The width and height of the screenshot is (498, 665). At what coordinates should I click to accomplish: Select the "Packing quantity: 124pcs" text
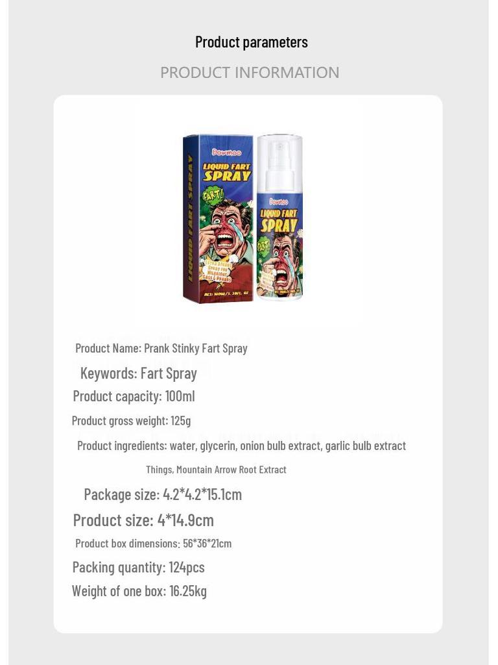(x=138, y=567)
